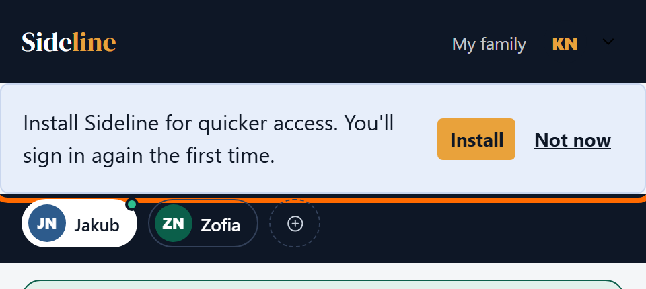The height and width of the screenshot is (289, 646).
Task: Click the KN account initials
Action: point(565,44)
